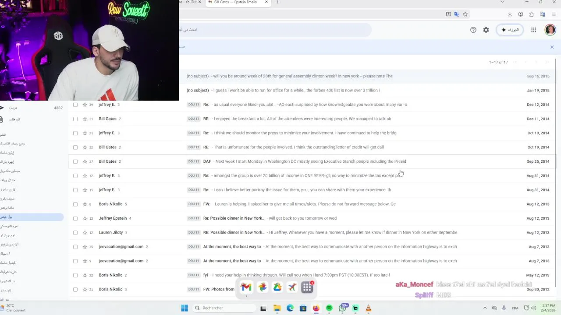This screenshot has height=315, width=561.
Task: Open Gmail settings gear
Action: click(486, 30)
